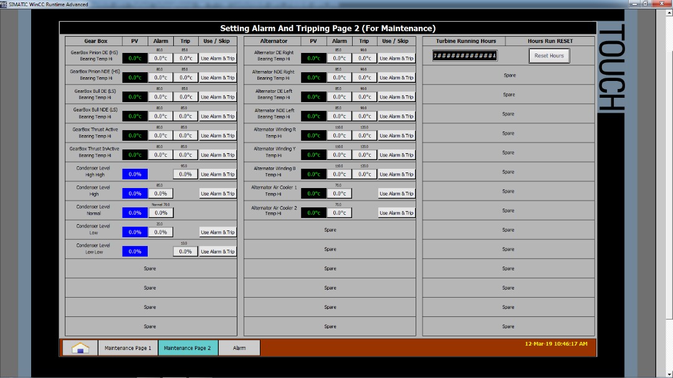Click the Home icon in bottom navigation
Screen dimensions: 673x378
[80, 348]
